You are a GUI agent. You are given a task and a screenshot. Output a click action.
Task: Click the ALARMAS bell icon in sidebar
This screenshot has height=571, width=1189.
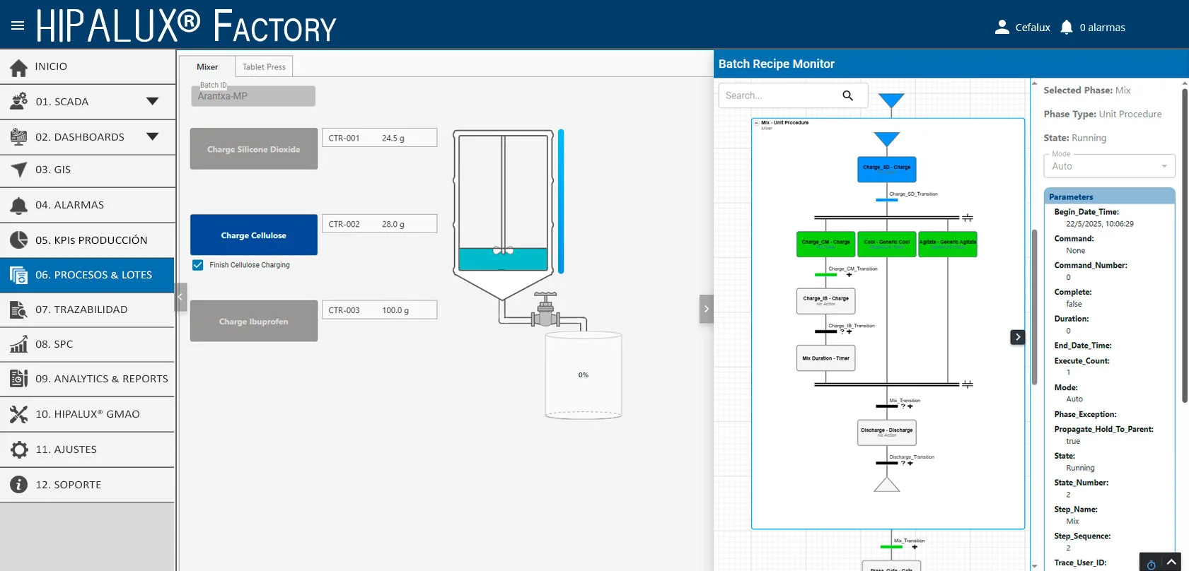(19, 205)
